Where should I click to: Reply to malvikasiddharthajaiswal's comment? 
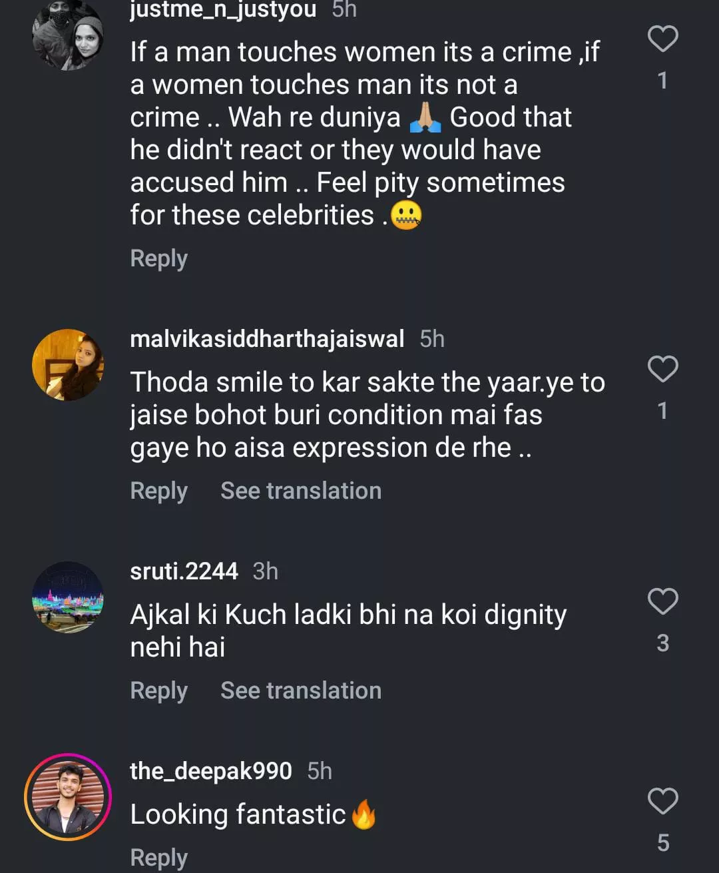[x=158, y=491]
